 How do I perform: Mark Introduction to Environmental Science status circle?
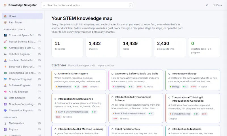[x=112, y=97]
